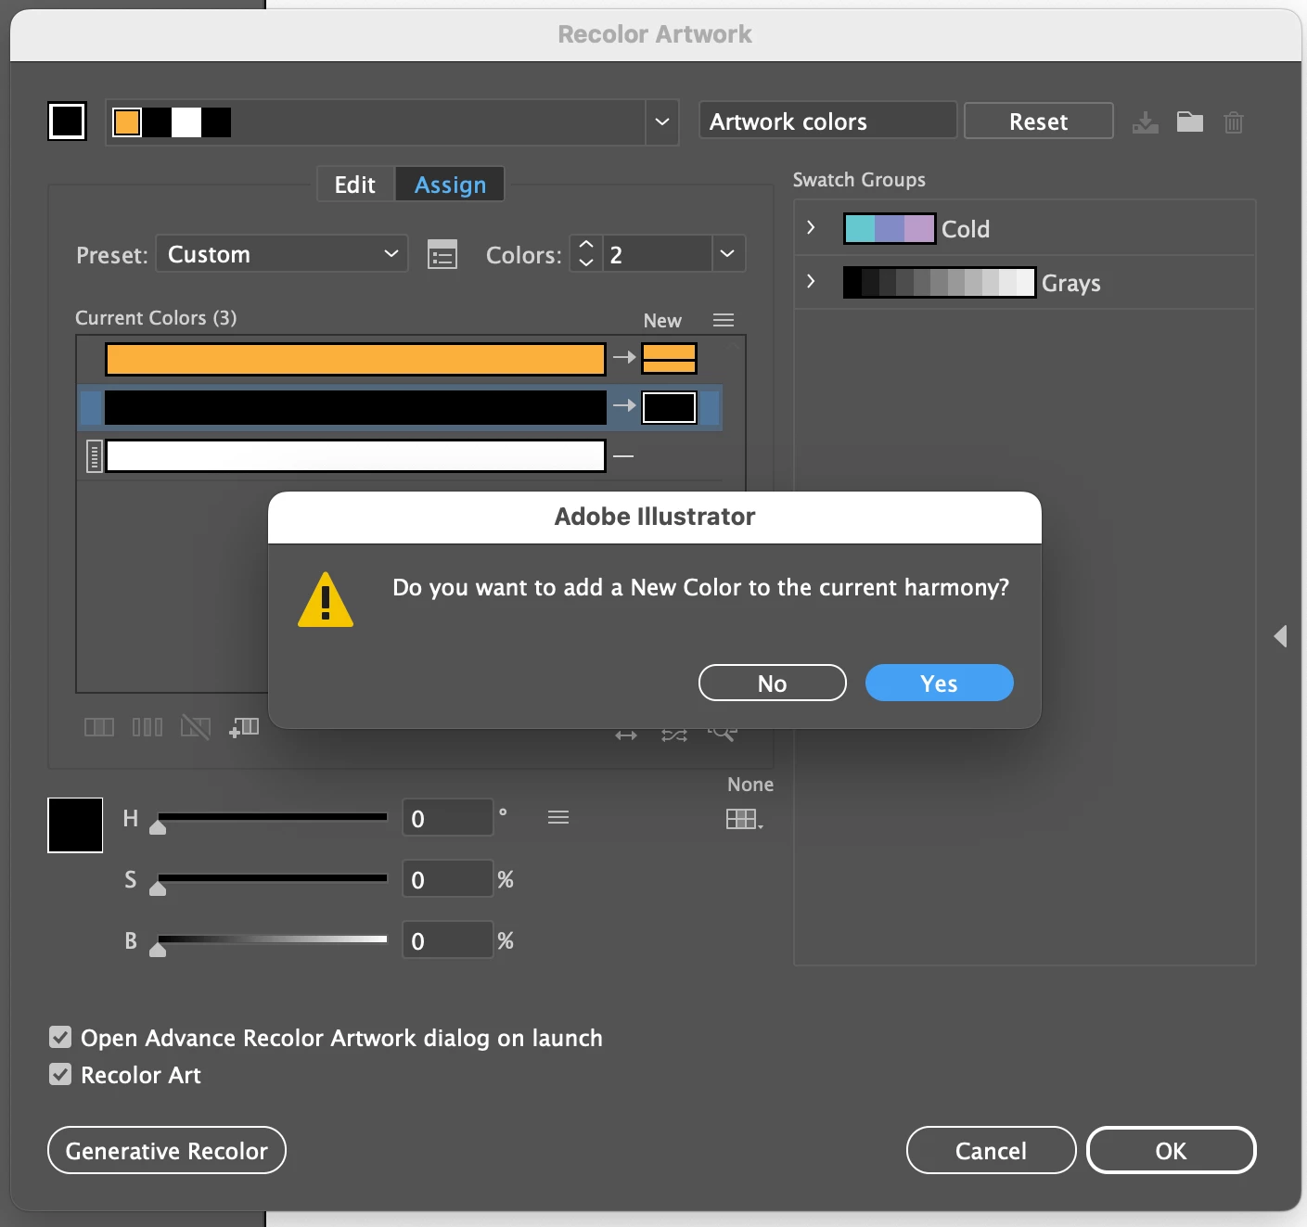Click the B brightness slider track
The width and height of the screenshot is (1307, 1227).
pos(272,939)
